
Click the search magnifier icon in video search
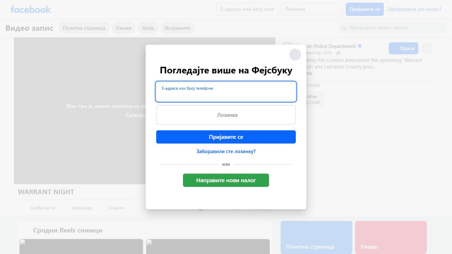point(344,28)
